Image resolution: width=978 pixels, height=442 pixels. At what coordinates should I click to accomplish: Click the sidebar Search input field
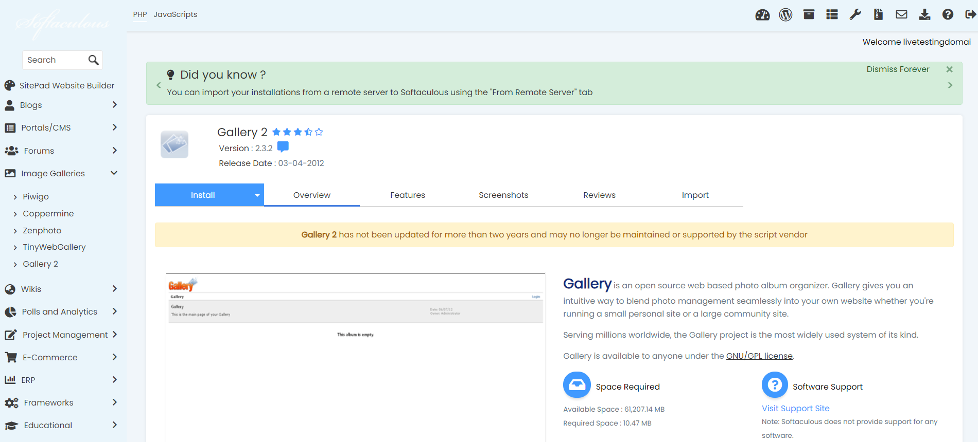point(54,60)
